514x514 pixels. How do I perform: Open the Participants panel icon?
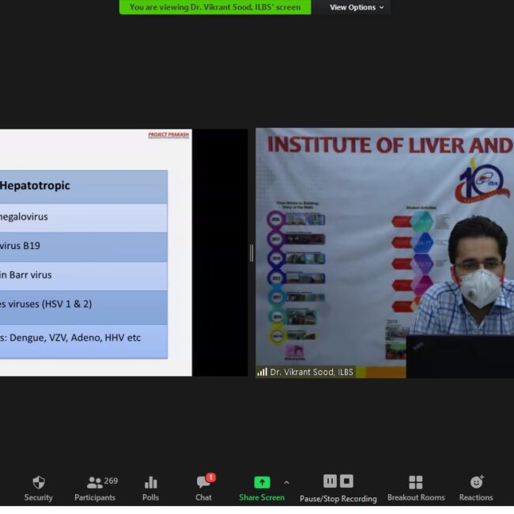coord(95,482)
